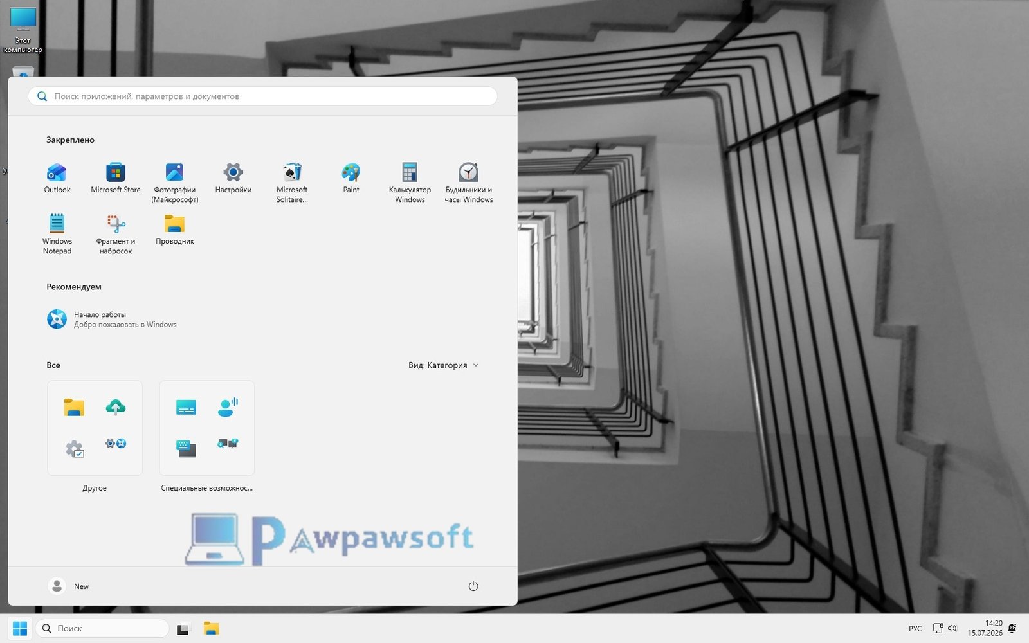1029x643 pixels.
Task: Open the Специальные возможности group via its magnifier-and-monitor icon
Action: coord(228,444)
